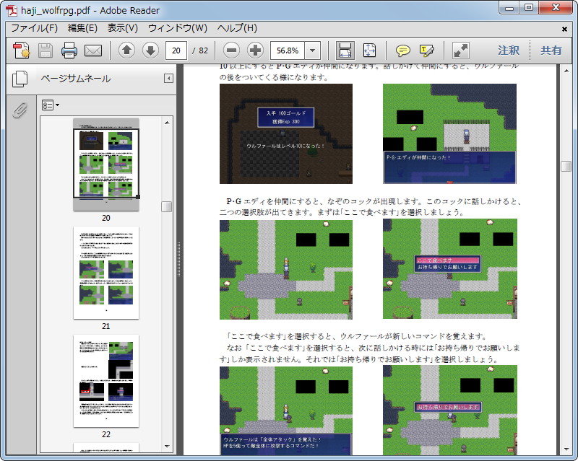The height and width of the screenshot is (461, 578).
Task: Open the ファイル(F) menu
Action: (x=34, y=28)
